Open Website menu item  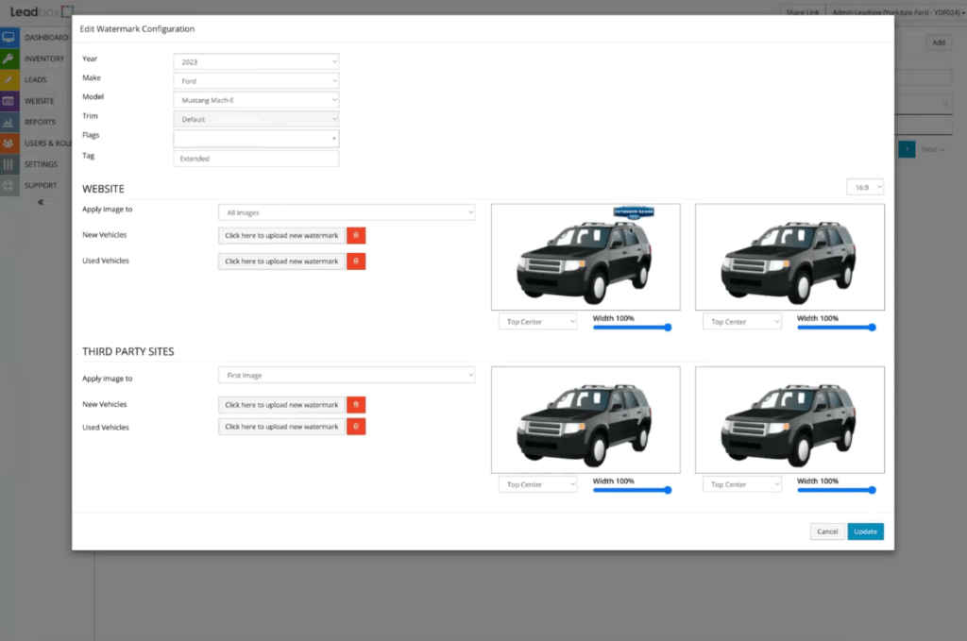tap(40, 101)
